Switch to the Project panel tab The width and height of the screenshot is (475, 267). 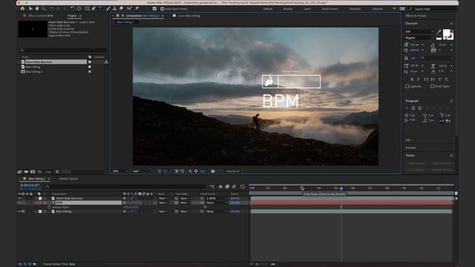(72, 16)
